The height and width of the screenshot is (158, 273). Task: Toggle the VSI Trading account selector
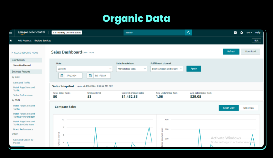pyautogui.click(x=67, y=32)
